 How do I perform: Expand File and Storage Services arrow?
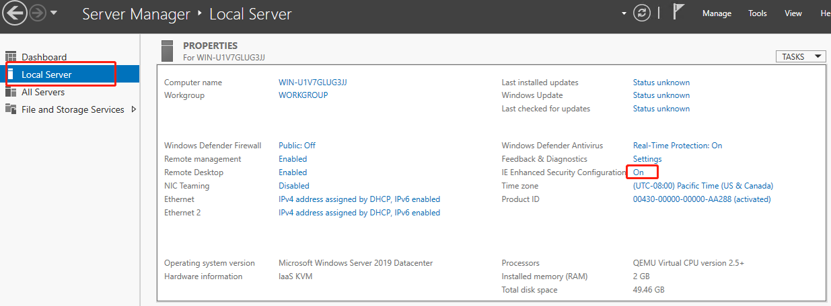(x=133, y=109)
